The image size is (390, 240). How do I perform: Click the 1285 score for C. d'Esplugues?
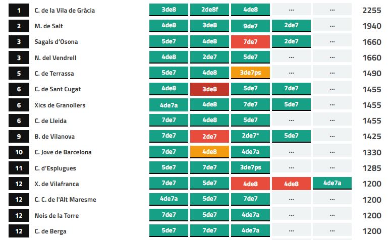click(372, 168)
